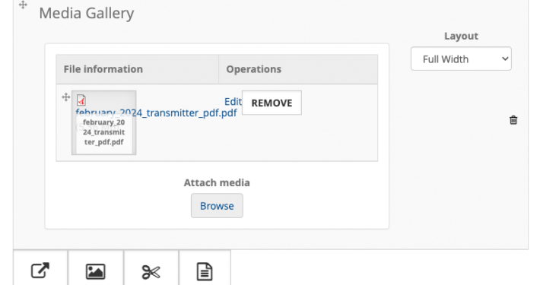Click the Operations column header

[253, 69]
